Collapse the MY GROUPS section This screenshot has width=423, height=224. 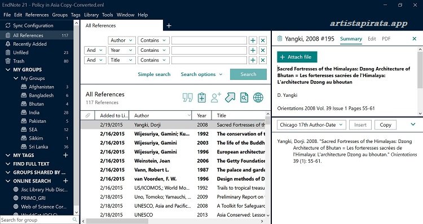point(8,69)
